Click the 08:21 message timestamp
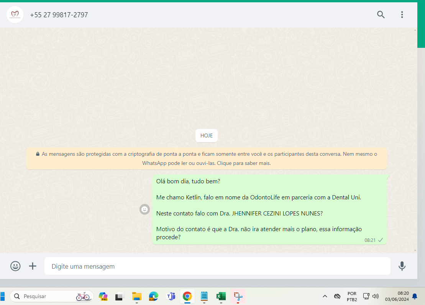425x305 pixels. pos(370,240)
